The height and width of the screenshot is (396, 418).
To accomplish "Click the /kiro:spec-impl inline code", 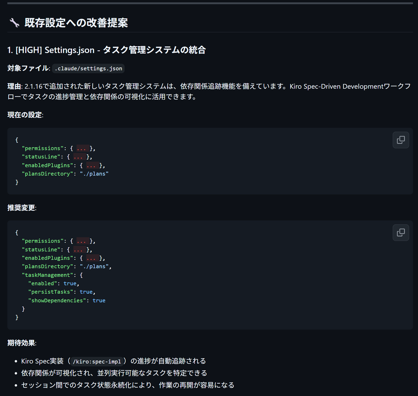I will 97,361.
